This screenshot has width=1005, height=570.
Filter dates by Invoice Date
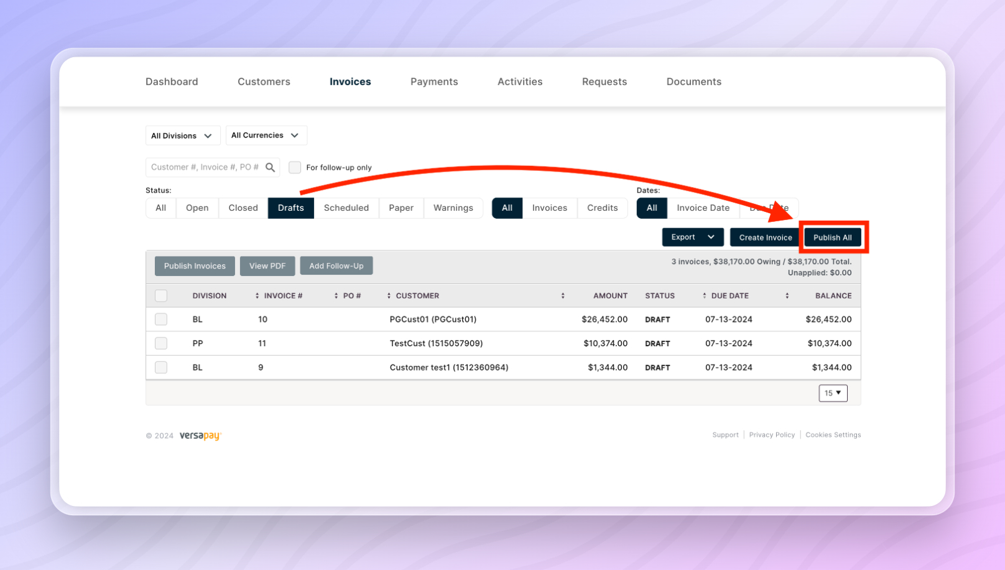pos(703,208)
